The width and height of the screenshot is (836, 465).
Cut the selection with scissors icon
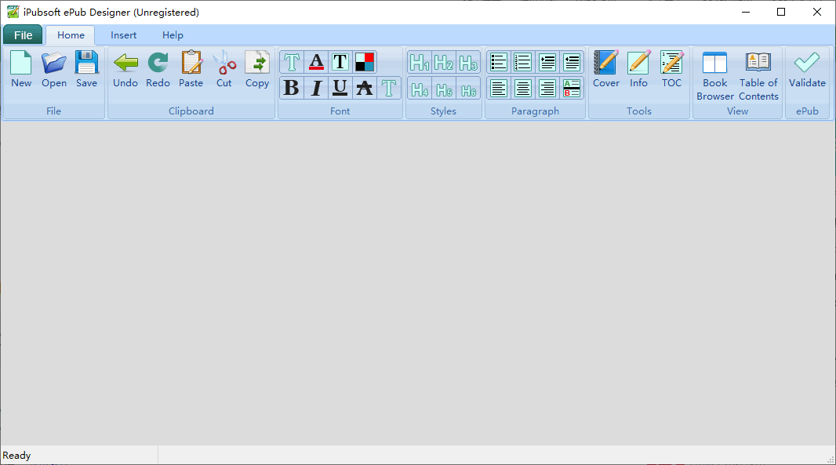tap(224, 69)
